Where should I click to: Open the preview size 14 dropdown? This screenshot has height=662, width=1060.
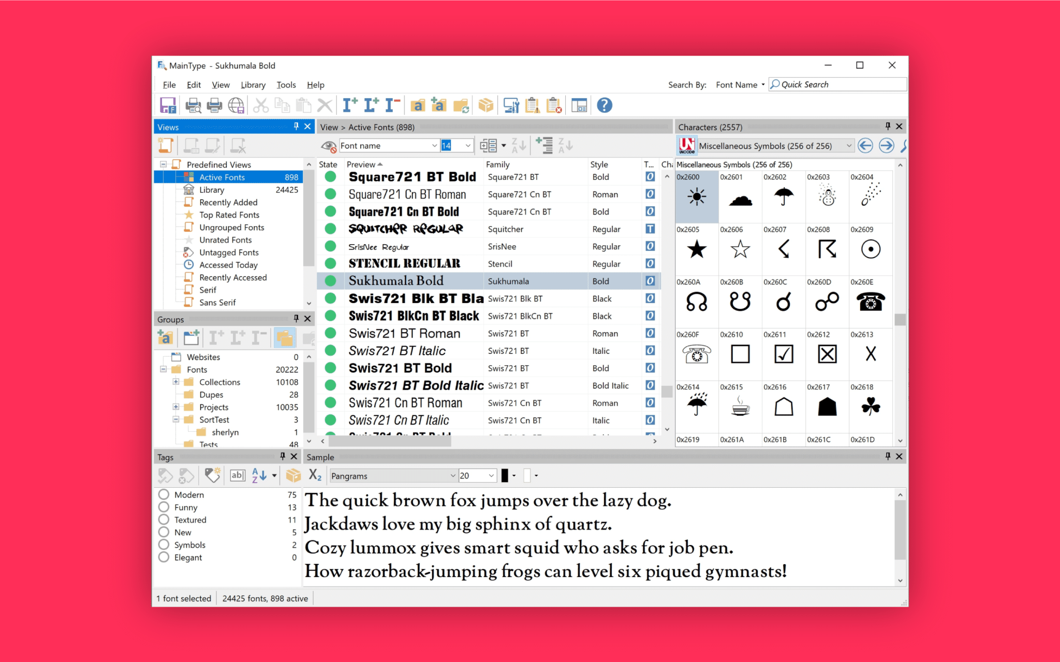click(468, 146)
